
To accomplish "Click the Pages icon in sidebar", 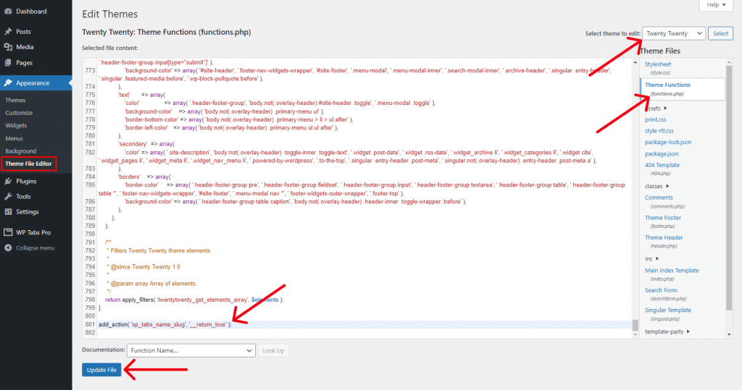I will click(x=8, y=62).
